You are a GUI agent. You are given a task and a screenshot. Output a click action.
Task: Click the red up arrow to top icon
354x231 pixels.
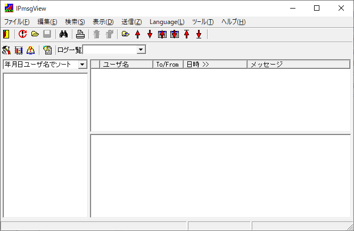point(186,34)
